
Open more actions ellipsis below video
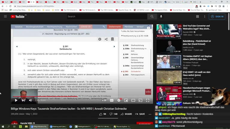[x=150, y=114]
